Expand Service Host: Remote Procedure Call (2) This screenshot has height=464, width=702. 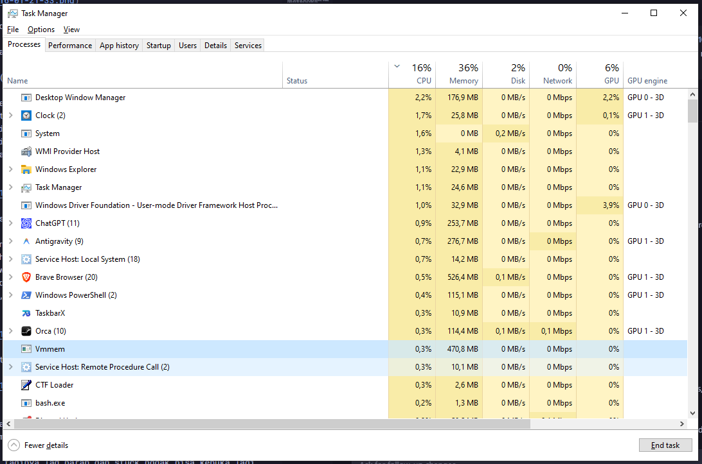(x=11, y=367)
